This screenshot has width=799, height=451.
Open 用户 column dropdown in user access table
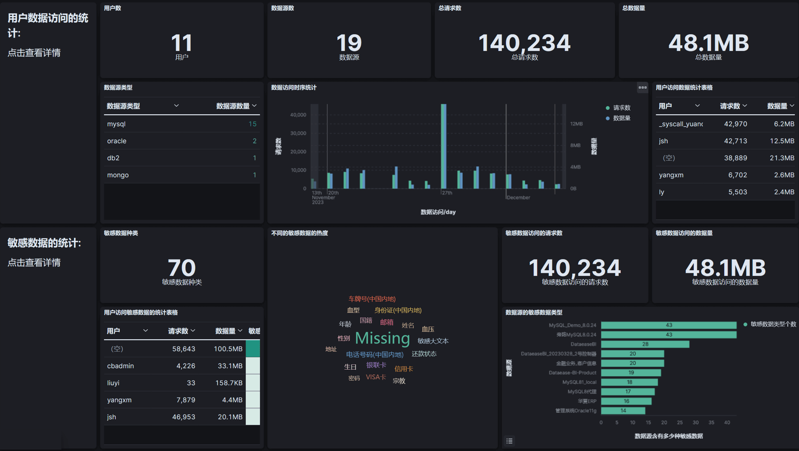pyautogui.click(x=697, y=106)
